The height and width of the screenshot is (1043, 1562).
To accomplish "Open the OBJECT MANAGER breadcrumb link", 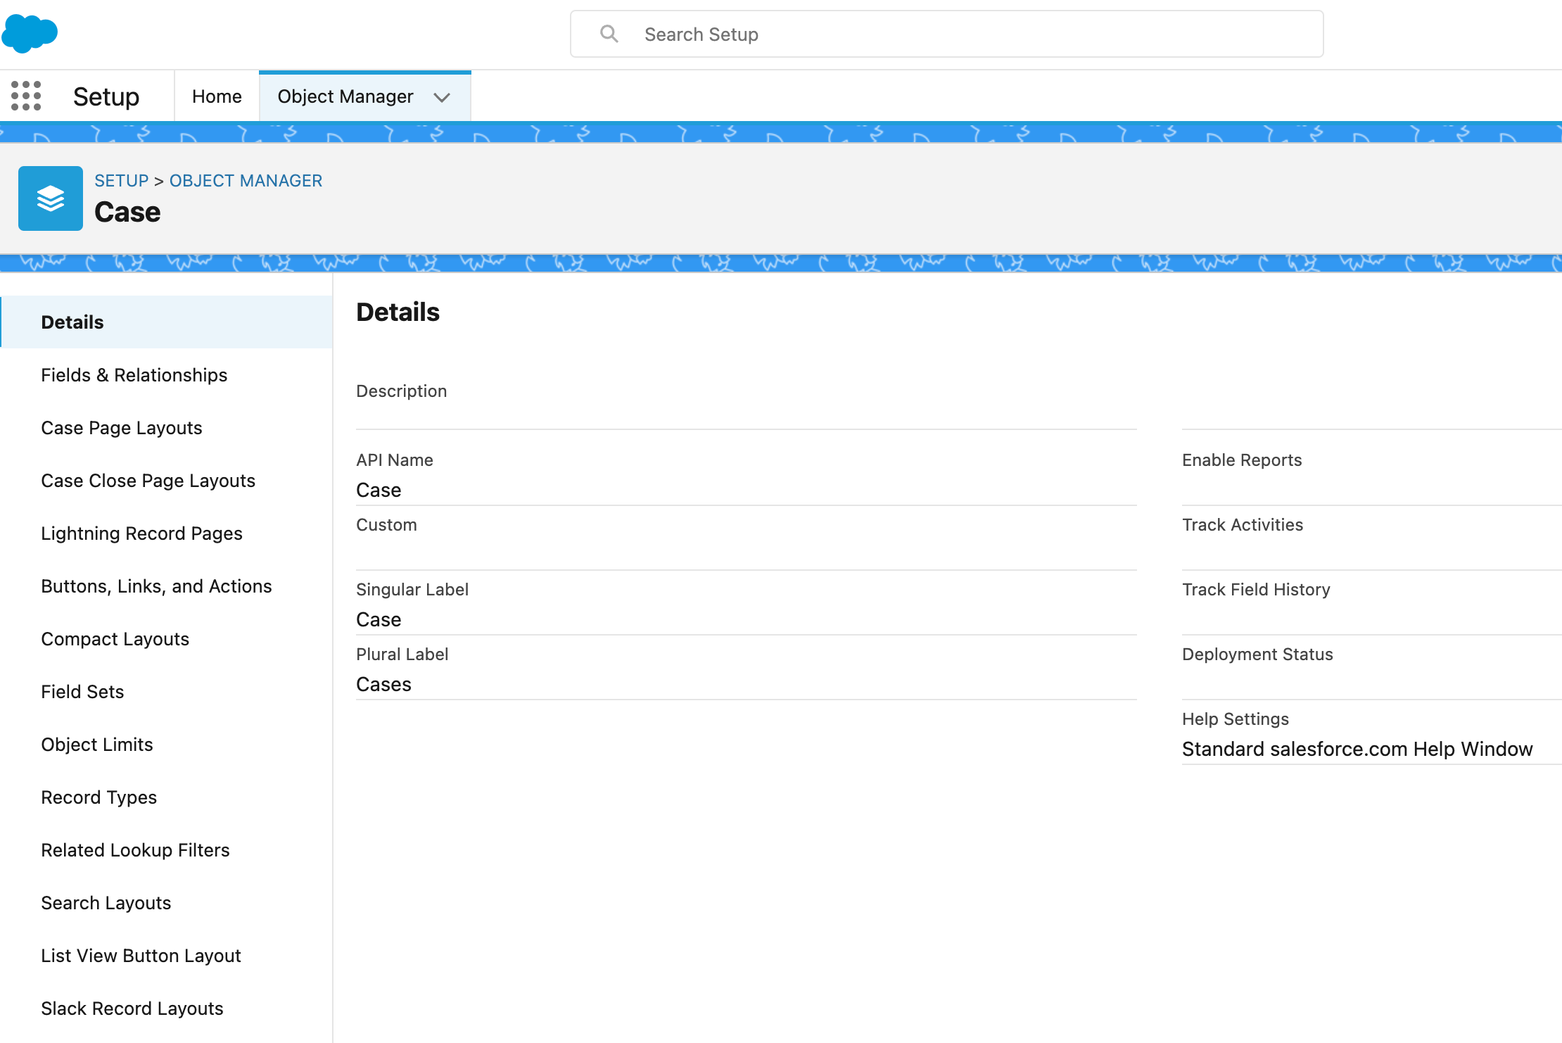I will point(246,180).
